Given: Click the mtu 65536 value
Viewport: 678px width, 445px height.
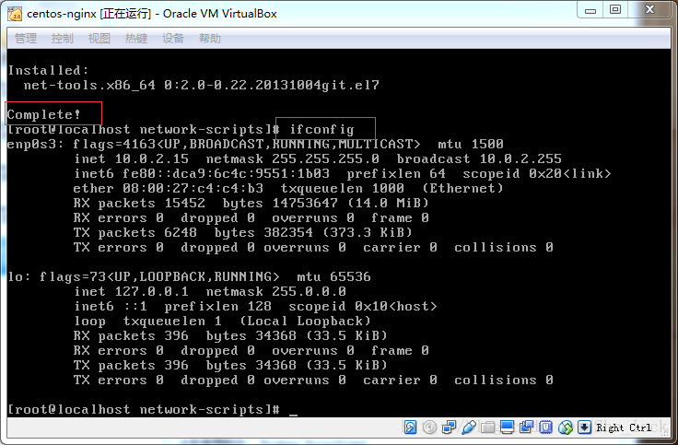Looking at the screenshot, I should pos(333,276).
